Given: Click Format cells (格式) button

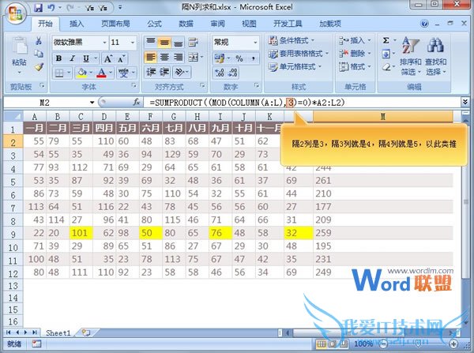Looking at the screenshot, I should pyautogui.click(x=355, y=66).
